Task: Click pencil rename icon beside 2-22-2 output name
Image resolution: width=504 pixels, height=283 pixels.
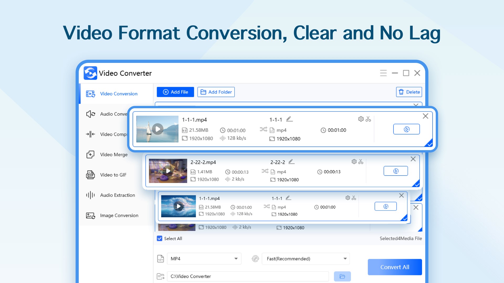Action: coord(291,162)
